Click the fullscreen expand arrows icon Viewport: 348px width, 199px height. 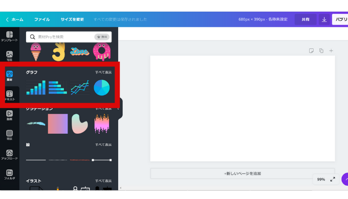pyautogui.click(x=333, y=179)
